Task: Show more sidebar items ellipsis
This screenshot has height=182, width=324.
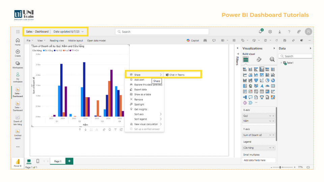Action: click(18, 147)
